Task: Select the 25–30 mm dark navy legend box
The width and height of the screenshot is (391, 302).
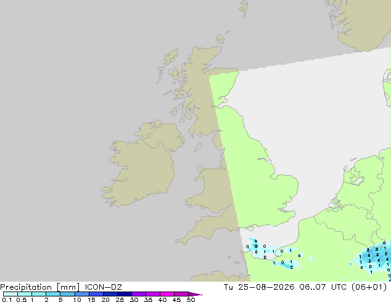Action: (124, 294)
